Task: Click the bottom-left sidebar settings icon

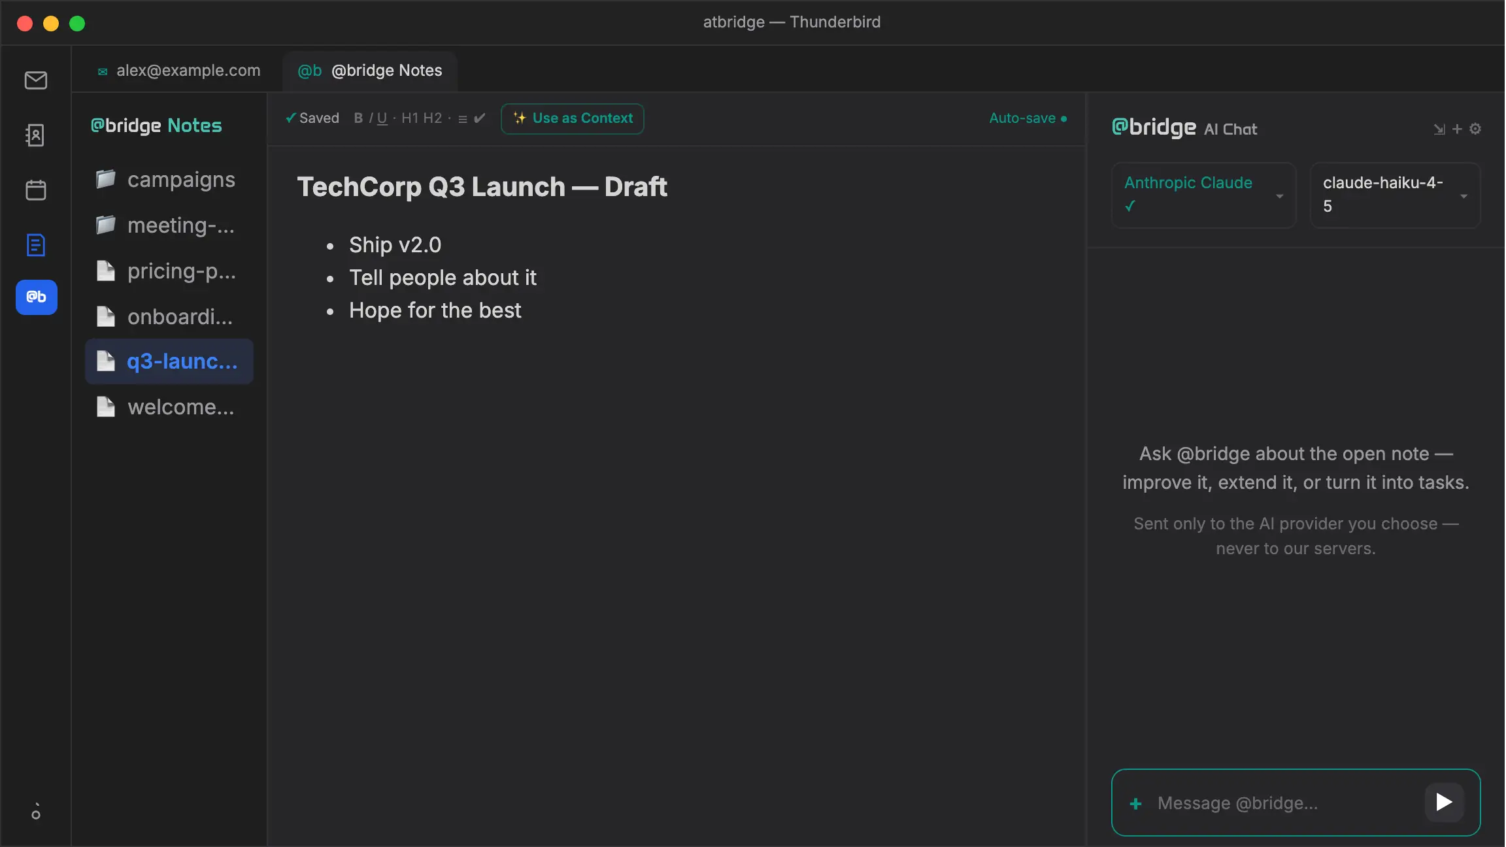Action: pos(36,812)
